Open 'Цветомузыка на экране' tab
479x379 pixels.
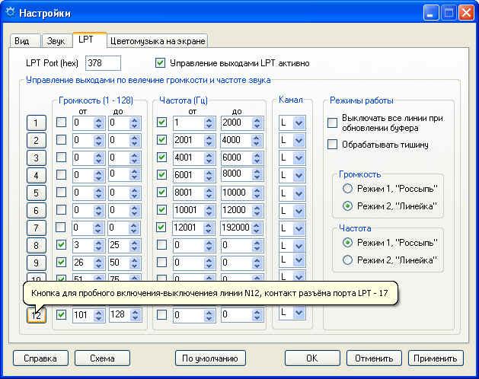(158, 41)
